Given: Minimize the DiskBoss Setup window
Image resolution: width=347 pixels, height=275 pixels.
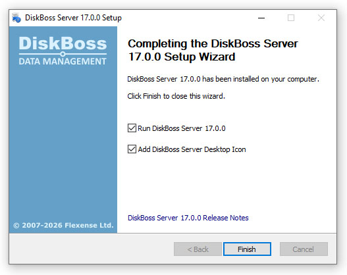Looking at the screenshot, I should (x=261, y=18).
